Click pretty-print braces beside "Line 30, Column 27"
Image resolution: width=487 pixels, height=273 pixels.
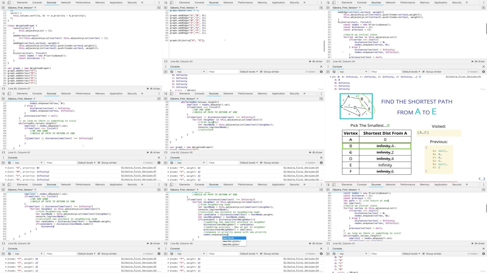4,89
